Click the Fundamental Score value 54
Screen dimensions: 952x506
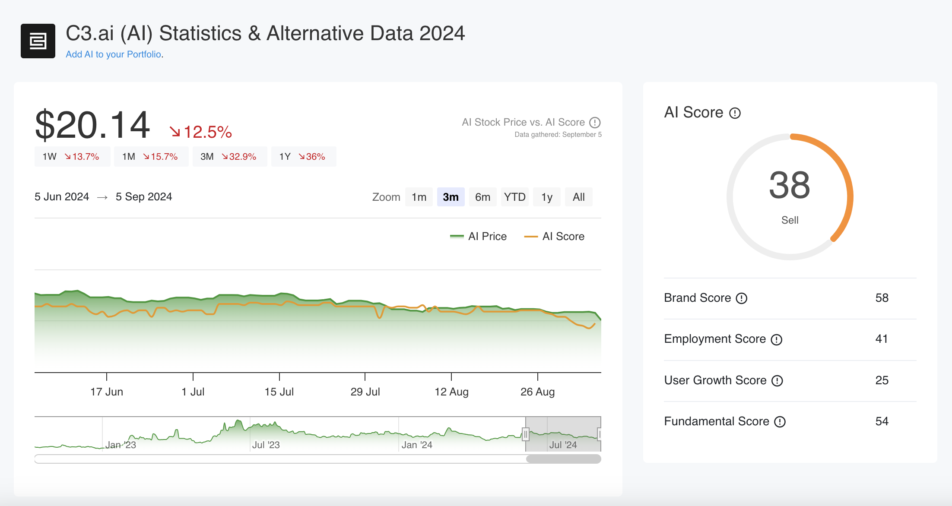(x=882, y=421)
